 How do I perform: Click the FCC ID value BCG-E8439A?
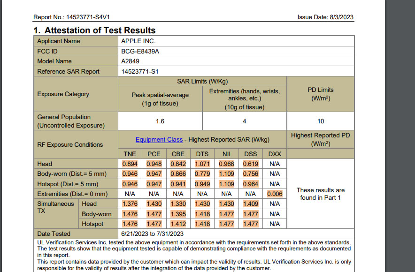pos(140,51)
